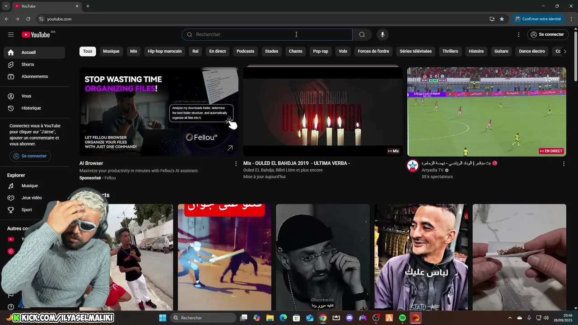The width and height of the screenshot is (578, 325).
Task: Click the install app icon in address bar
Action: coord(492,19)
